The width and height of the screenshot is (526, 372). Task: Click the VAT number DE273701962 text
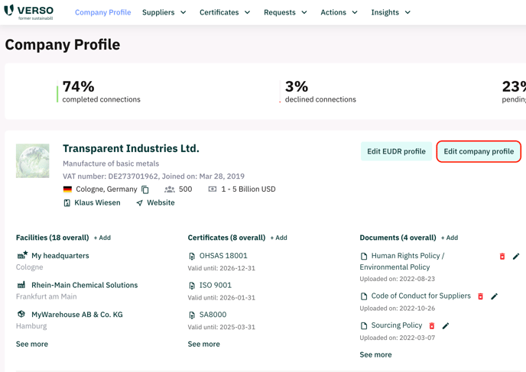[x=110, y=176]
